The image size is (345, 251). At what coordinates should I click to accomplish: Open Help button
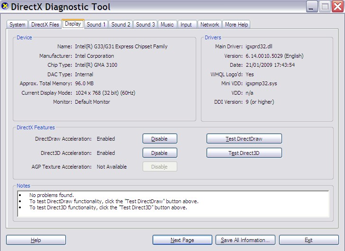click(36, 240)
